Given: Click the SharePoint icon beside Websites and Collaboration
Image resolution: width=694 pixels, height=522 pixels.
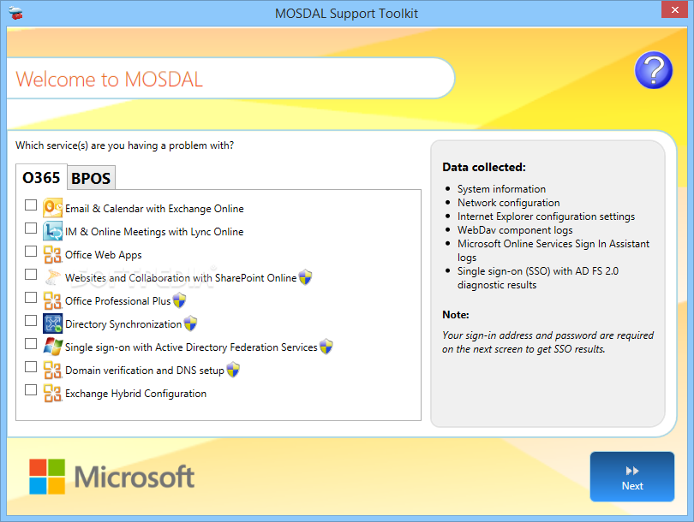Looking at the screenshot, I should [52, 277].
